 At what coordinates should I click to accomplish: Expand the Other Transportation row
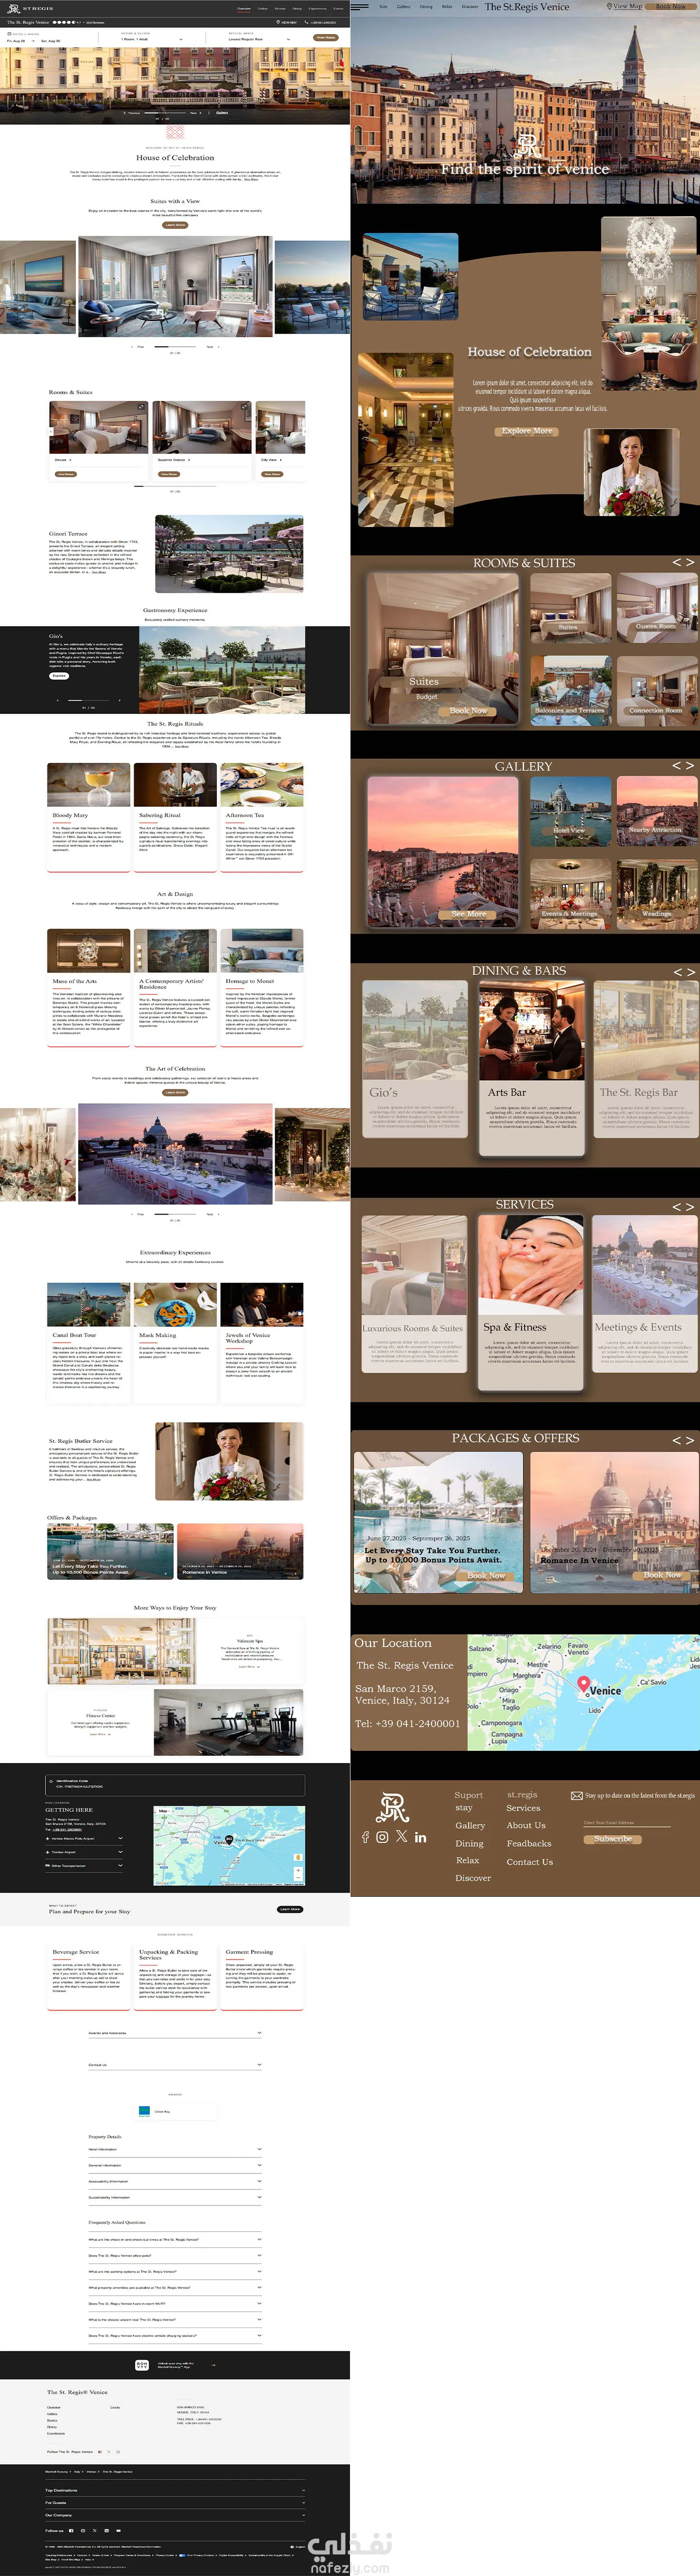point(85,1865)
